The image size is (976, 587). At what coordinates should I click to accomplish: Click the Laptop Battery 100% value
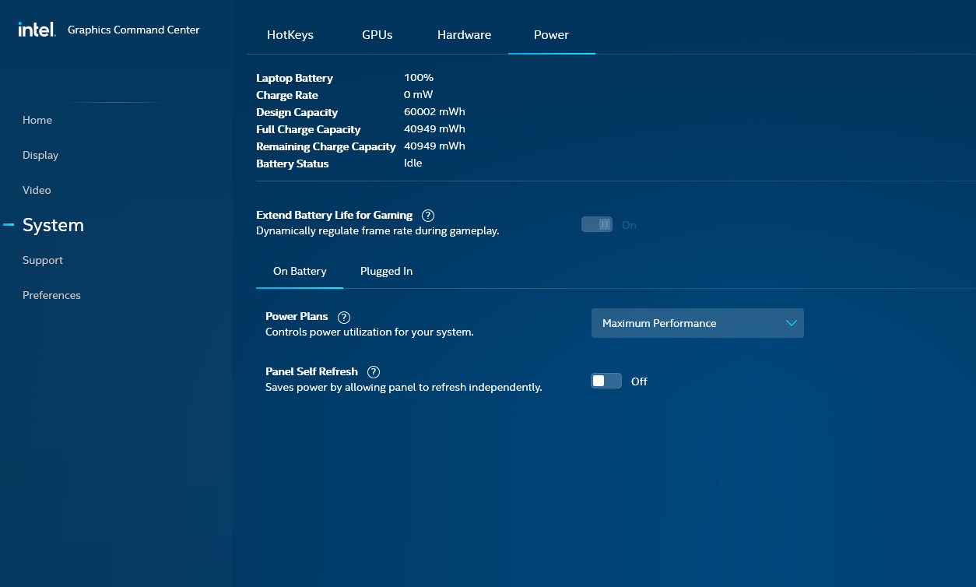tap(419, 78)
